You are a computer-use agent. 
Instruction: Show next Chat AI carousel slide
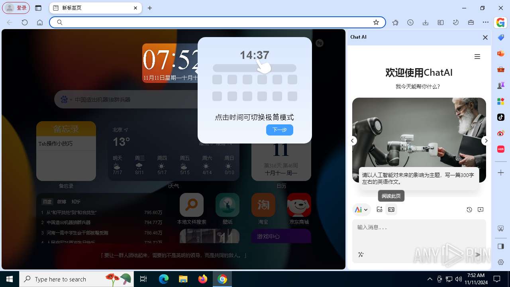486,141
